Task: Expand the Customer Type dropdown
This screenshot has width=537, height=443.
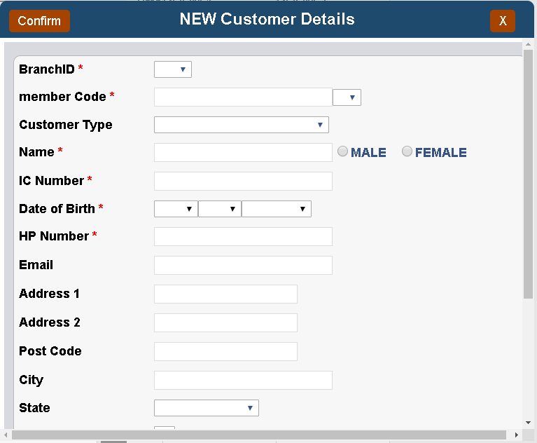Action: click(242, 125)
